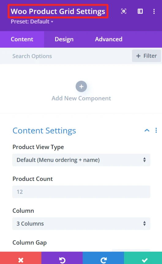The width and height of the screenshot is (162, 264).
Task: Discard changes with the red X button
Action: (21, 258)
